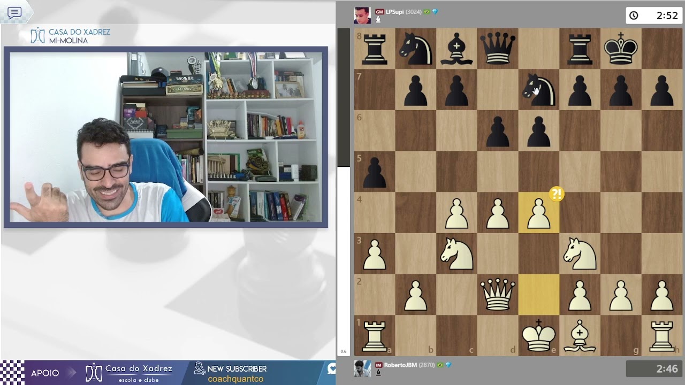Click RobertoJBM's avatar picture
This screenshot has width=685, height=385.
[x=362, y=368]
